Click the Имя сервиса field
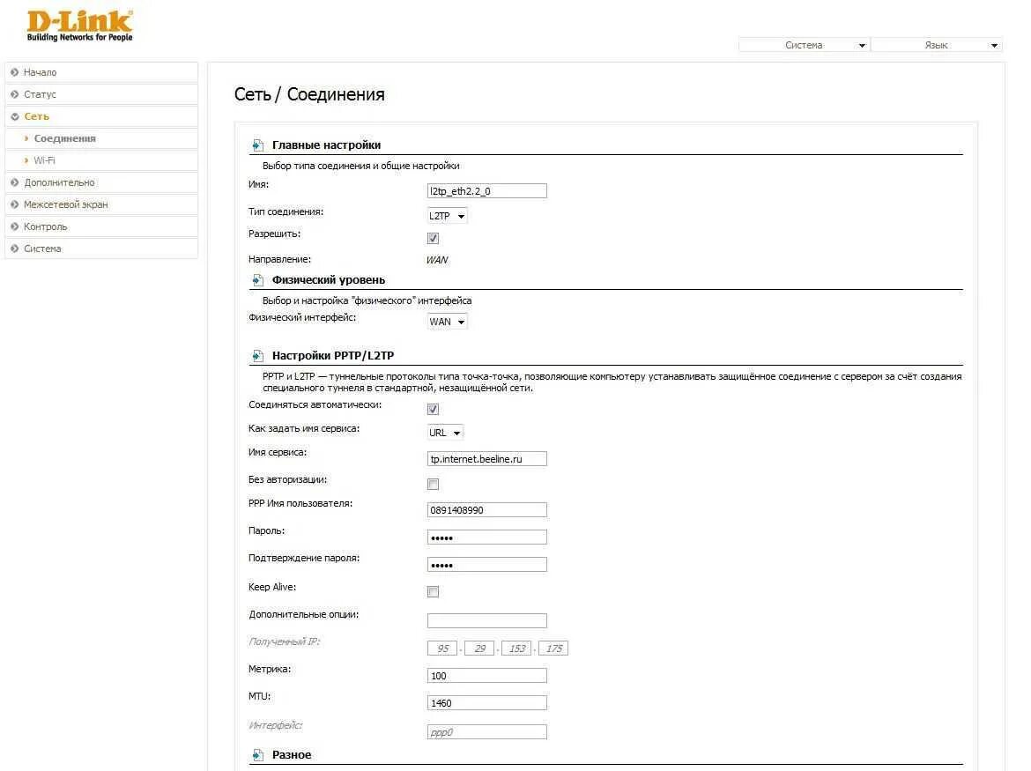Viewport: 1031px width, 771px height. pos(486,459)
